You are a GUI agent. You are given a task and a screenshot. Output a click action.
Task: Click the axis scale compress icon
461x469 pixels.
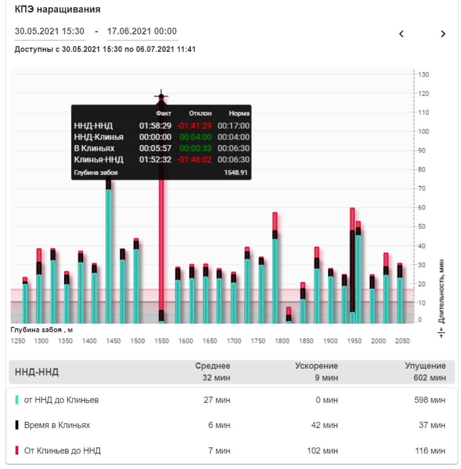coord(441,333)
